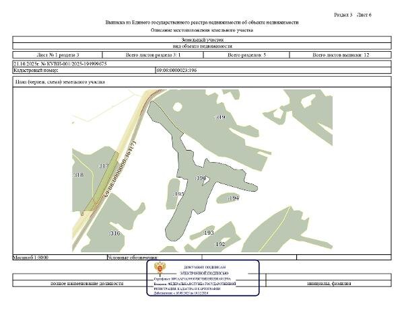
Task: Click the 'Лист 6' header text
Action: pos(364,15)
